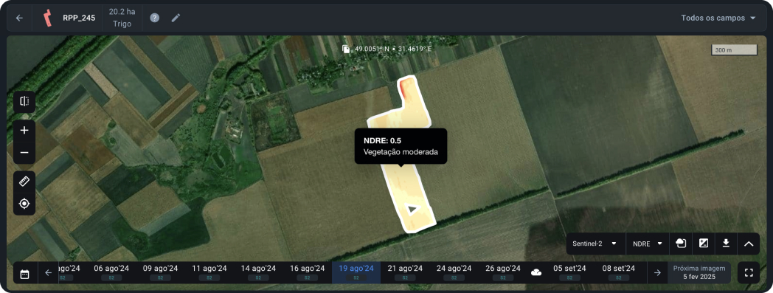Zoom out on the map

click(24, 153)
